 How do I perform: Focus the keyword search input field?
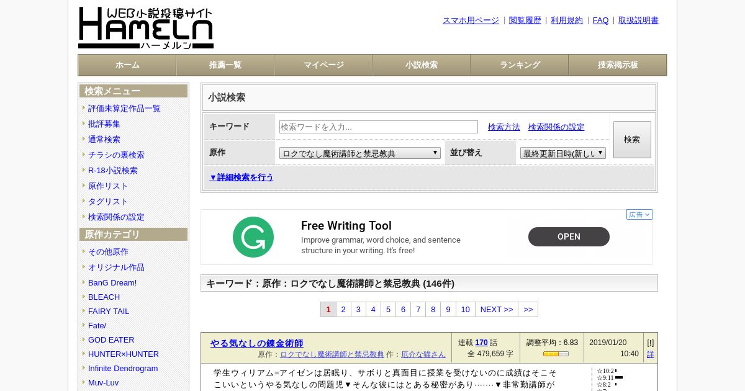379,127
